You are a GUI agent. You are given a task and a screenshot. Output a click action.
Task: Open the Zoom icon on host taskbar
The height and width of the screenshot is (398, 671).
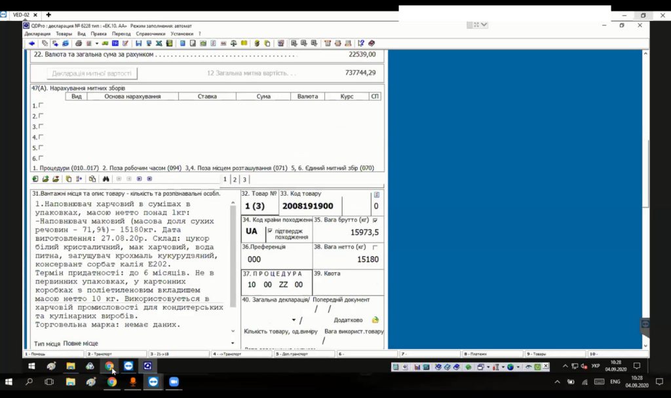pyautogui.click(x=174, y=382)
